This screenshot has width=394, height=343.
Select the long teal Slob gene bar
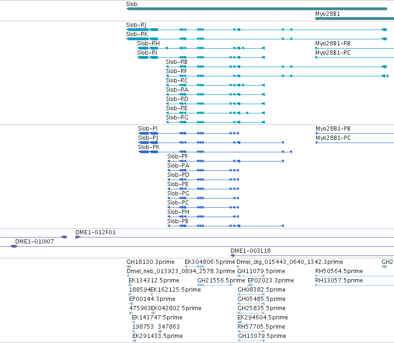(256, 9)
